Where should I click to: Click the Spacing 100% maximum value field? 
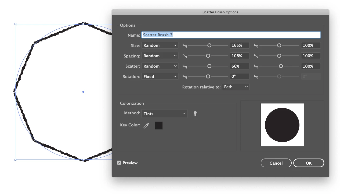pyautogui.click(x=311, y=56)
